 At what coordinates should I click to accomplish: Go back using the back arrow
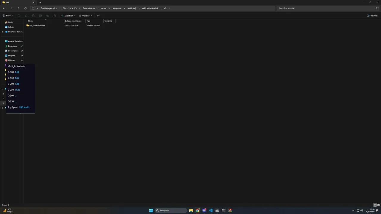tap(4, 8)
